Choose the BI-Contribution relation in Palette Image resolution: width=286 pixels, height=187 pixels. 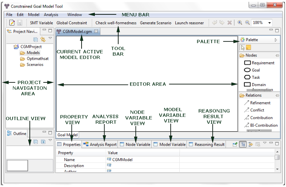(261, 125)
